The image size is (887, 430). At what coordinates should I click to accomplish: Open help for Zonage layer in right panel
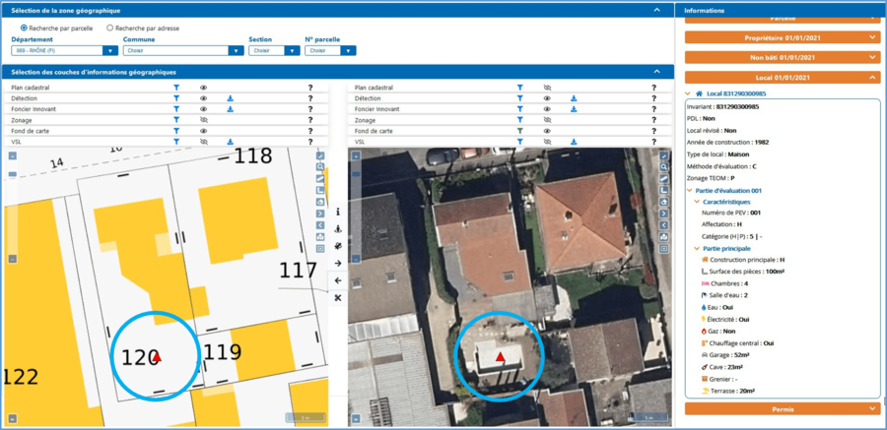(x=652, y=120)
